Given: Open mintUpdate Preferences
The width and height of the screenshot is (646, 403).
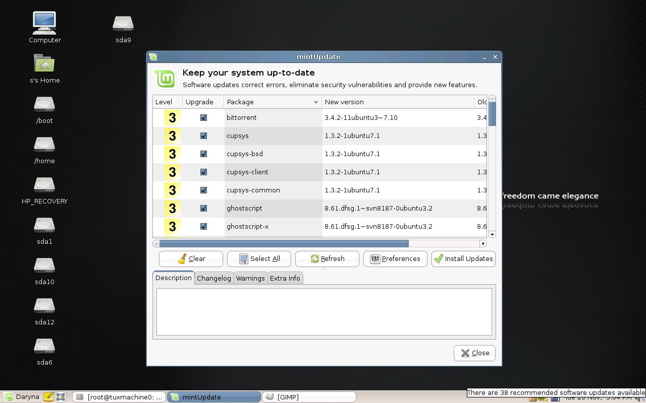Looking at the screenshot, I should [395, 259].
